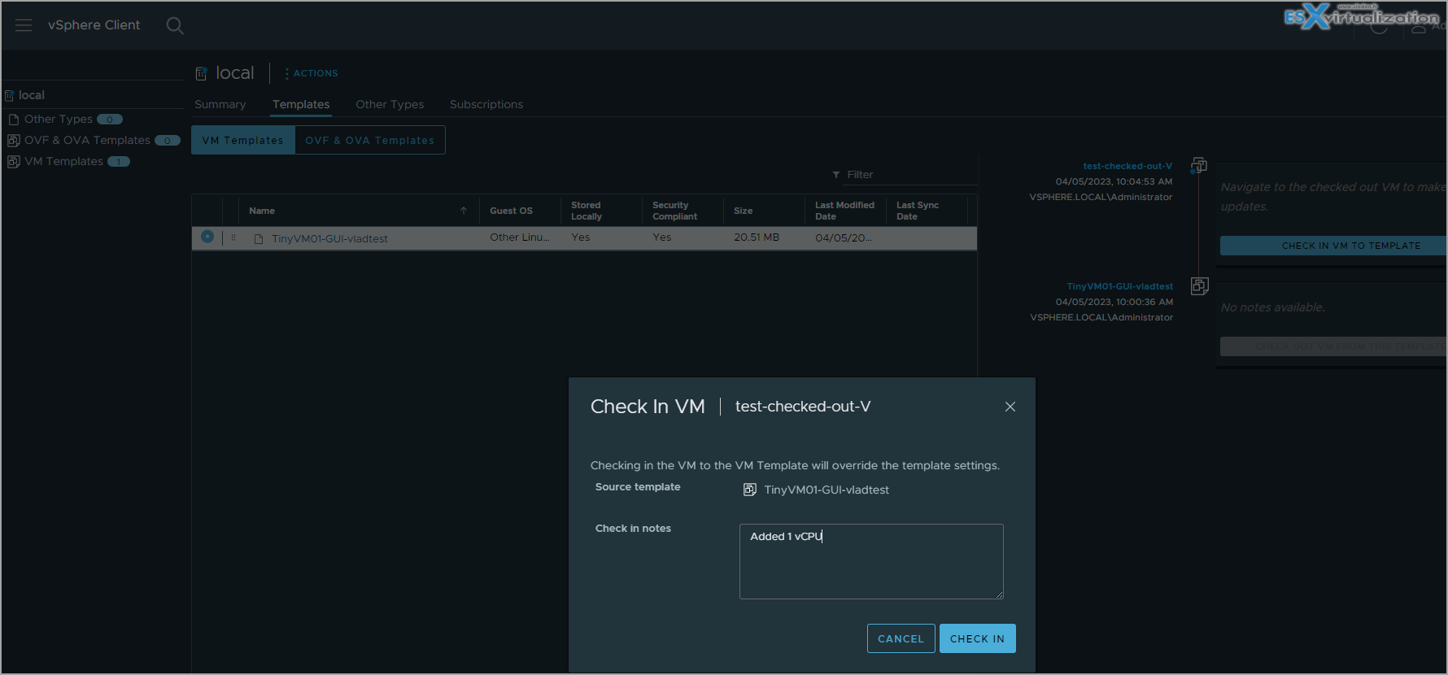
Task: Click the OVF & OVA Templates sidebar icon
Action: pos(13,141)
